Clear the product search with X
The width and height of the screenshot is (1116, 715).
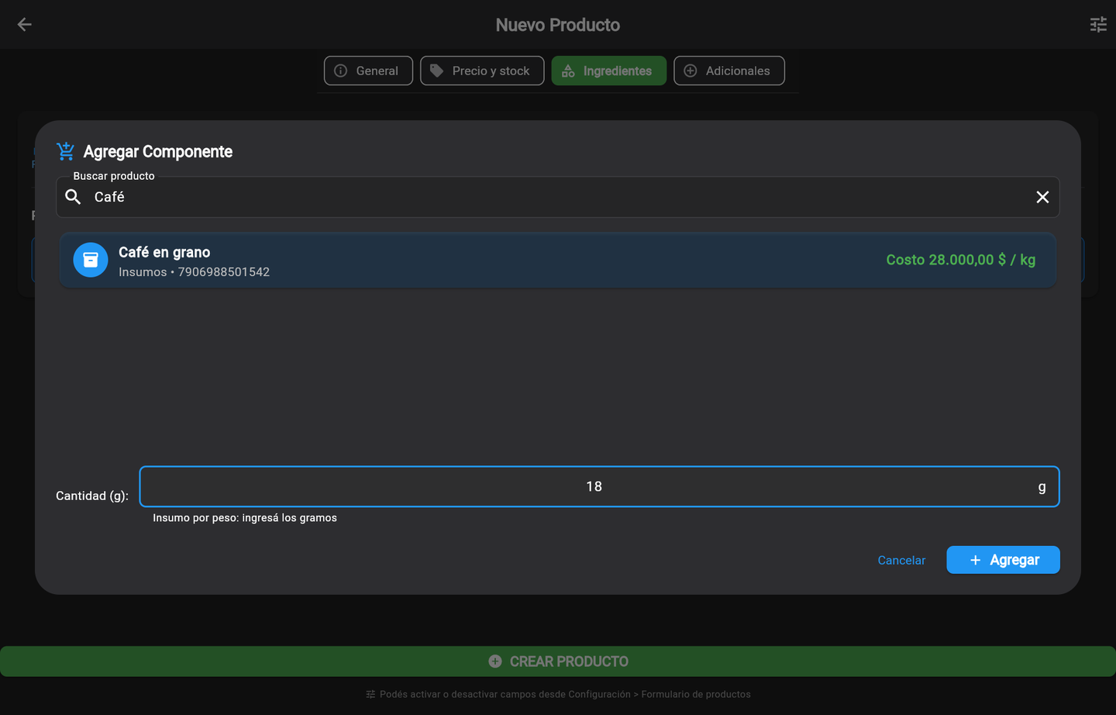coord(1042,197)
